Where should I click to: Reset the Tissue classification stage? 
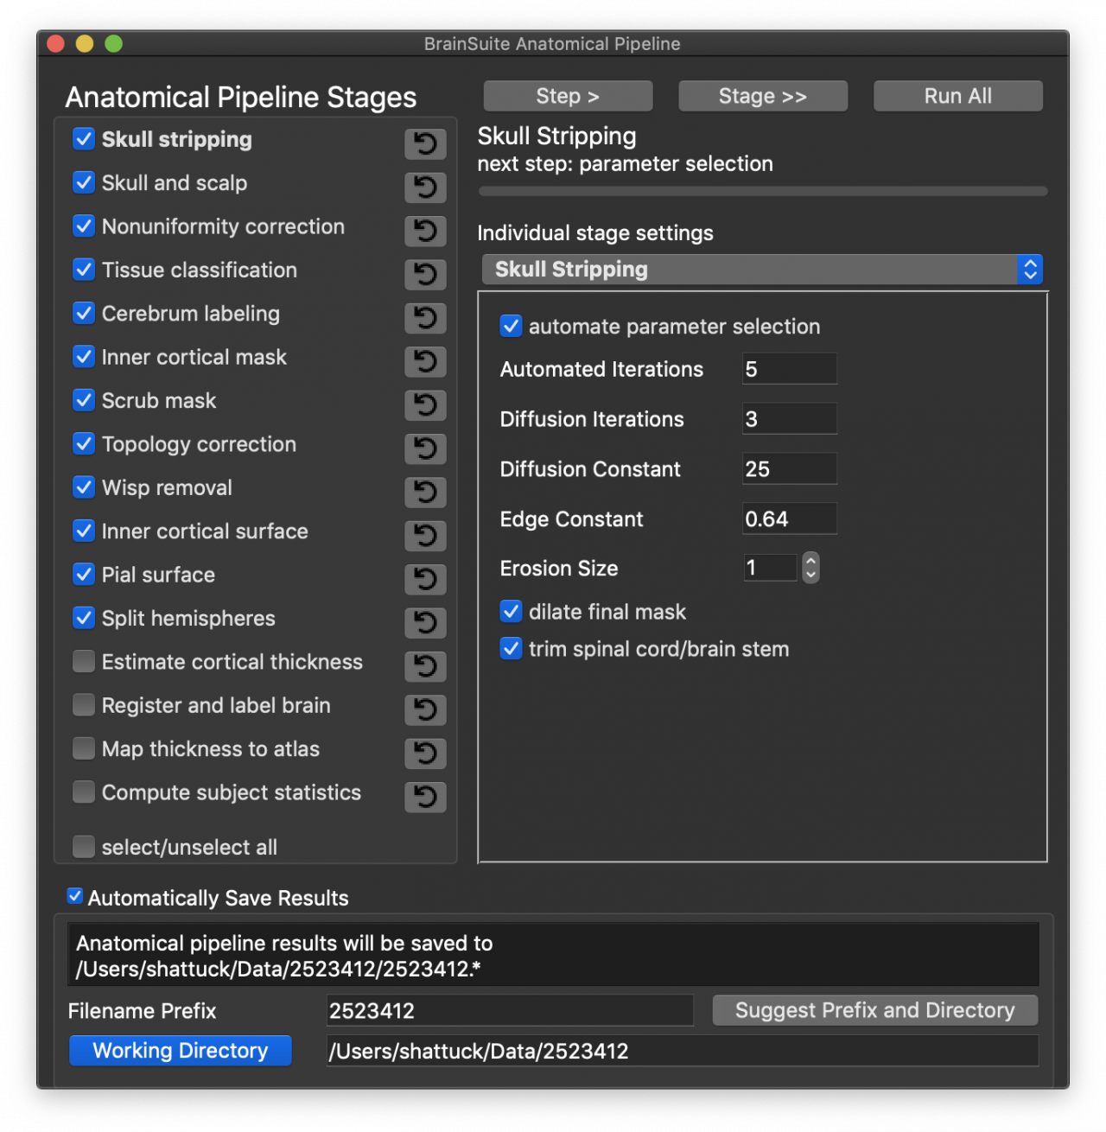click(424, 275)
